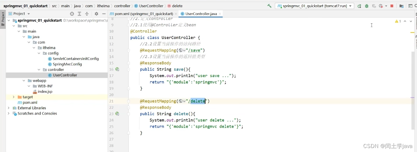Screen dimensions: 417x152
Task: Click the gutter icon on line 16
Action: click(117, 69)
